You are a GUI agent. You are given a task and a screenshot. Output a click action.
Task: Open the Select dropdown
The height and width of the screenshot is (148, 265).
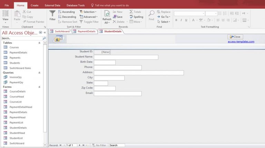[164, 22]
